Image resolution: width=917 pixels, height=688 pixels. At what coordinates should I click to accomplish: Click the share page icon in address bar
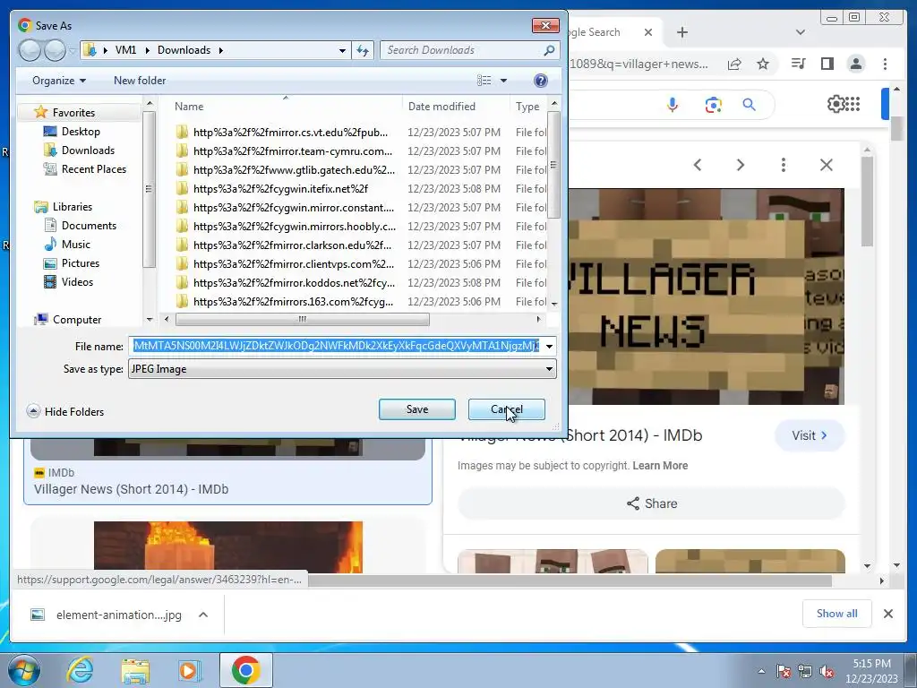[734, 64]
